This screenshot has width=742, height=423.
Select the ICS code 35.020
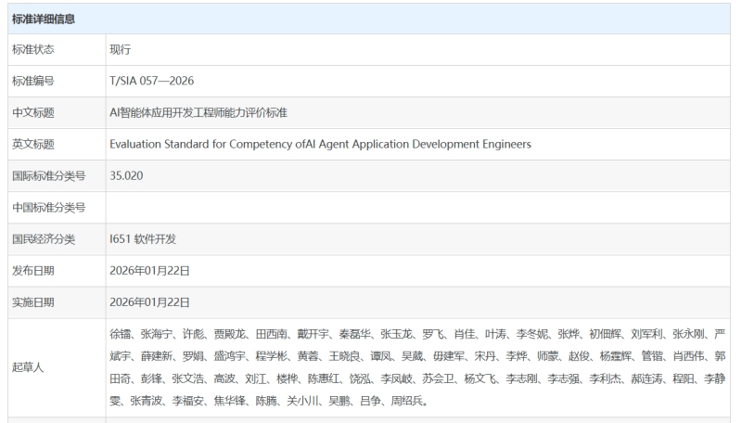[x=126, y=176]
